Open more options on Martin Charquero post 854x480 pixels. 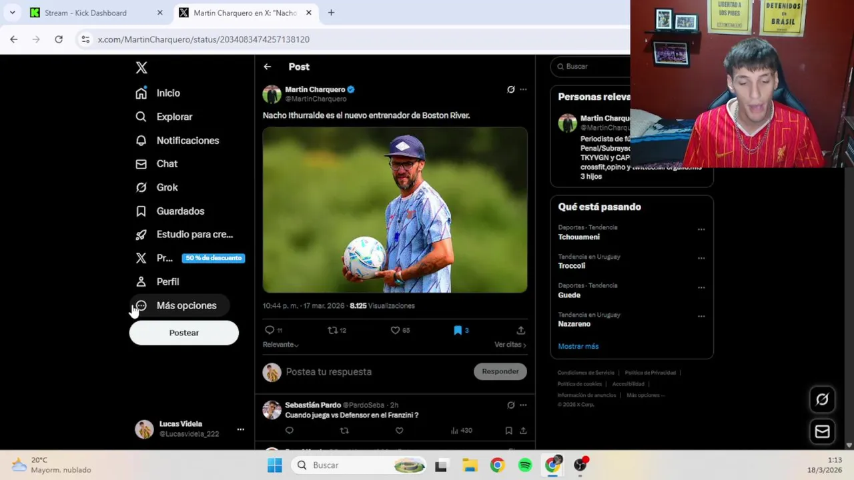(x=523, y=89)
